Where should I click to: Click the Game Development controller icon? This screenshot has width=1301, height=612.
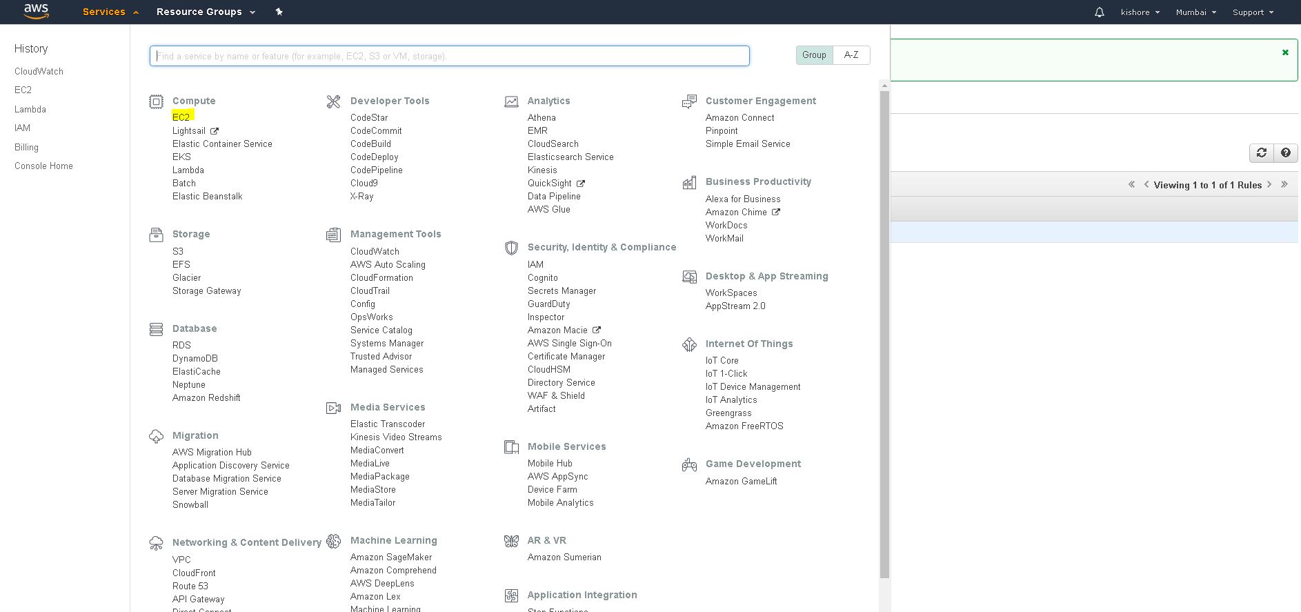[689, 465]
